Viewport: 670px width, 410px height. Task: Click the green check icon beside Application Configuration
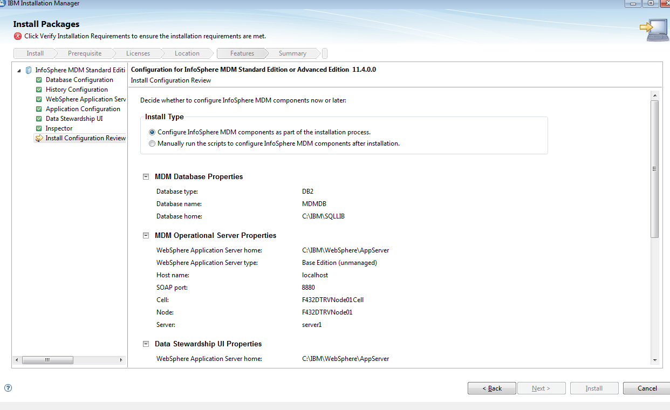(x=39, y=109)
